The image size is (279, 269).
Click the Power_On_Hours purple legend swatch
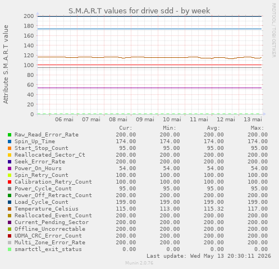pos(10,168)
